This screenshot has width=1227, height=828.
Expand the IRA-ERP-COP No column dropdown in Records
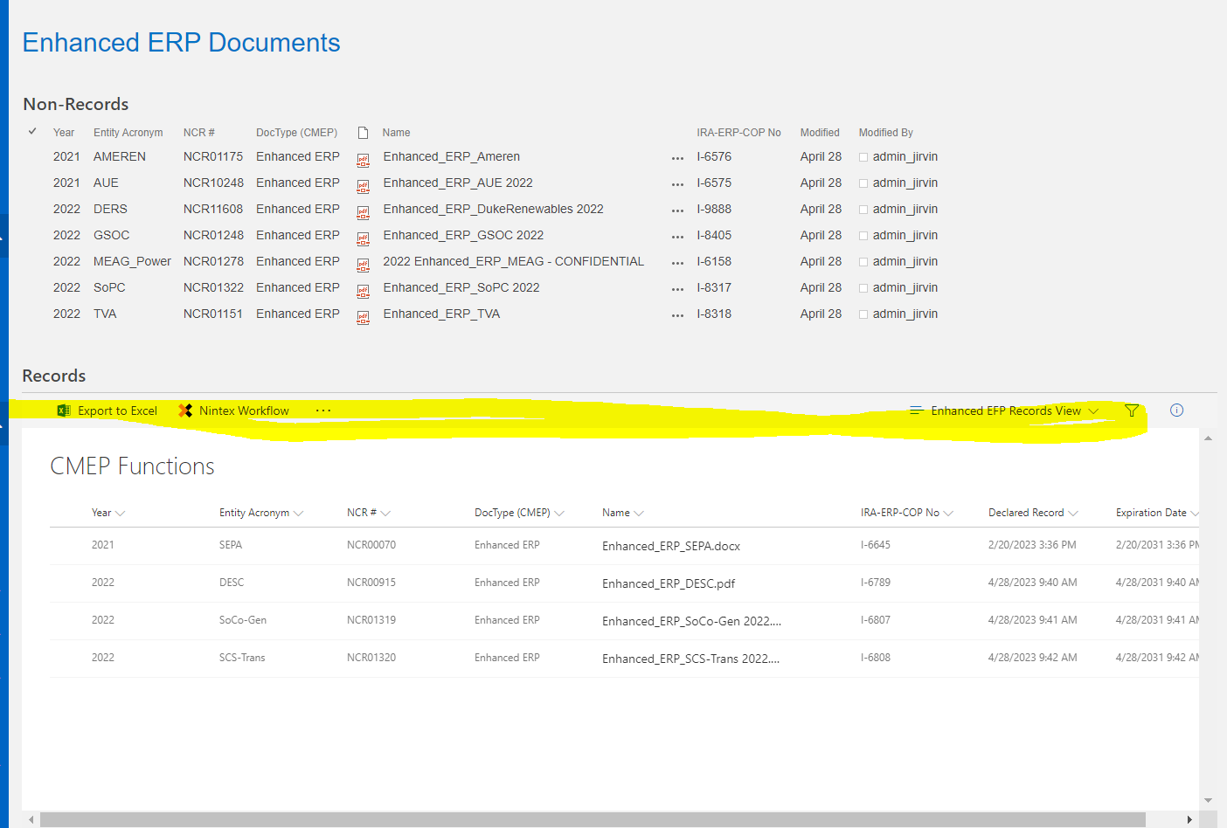click(948, 514)
